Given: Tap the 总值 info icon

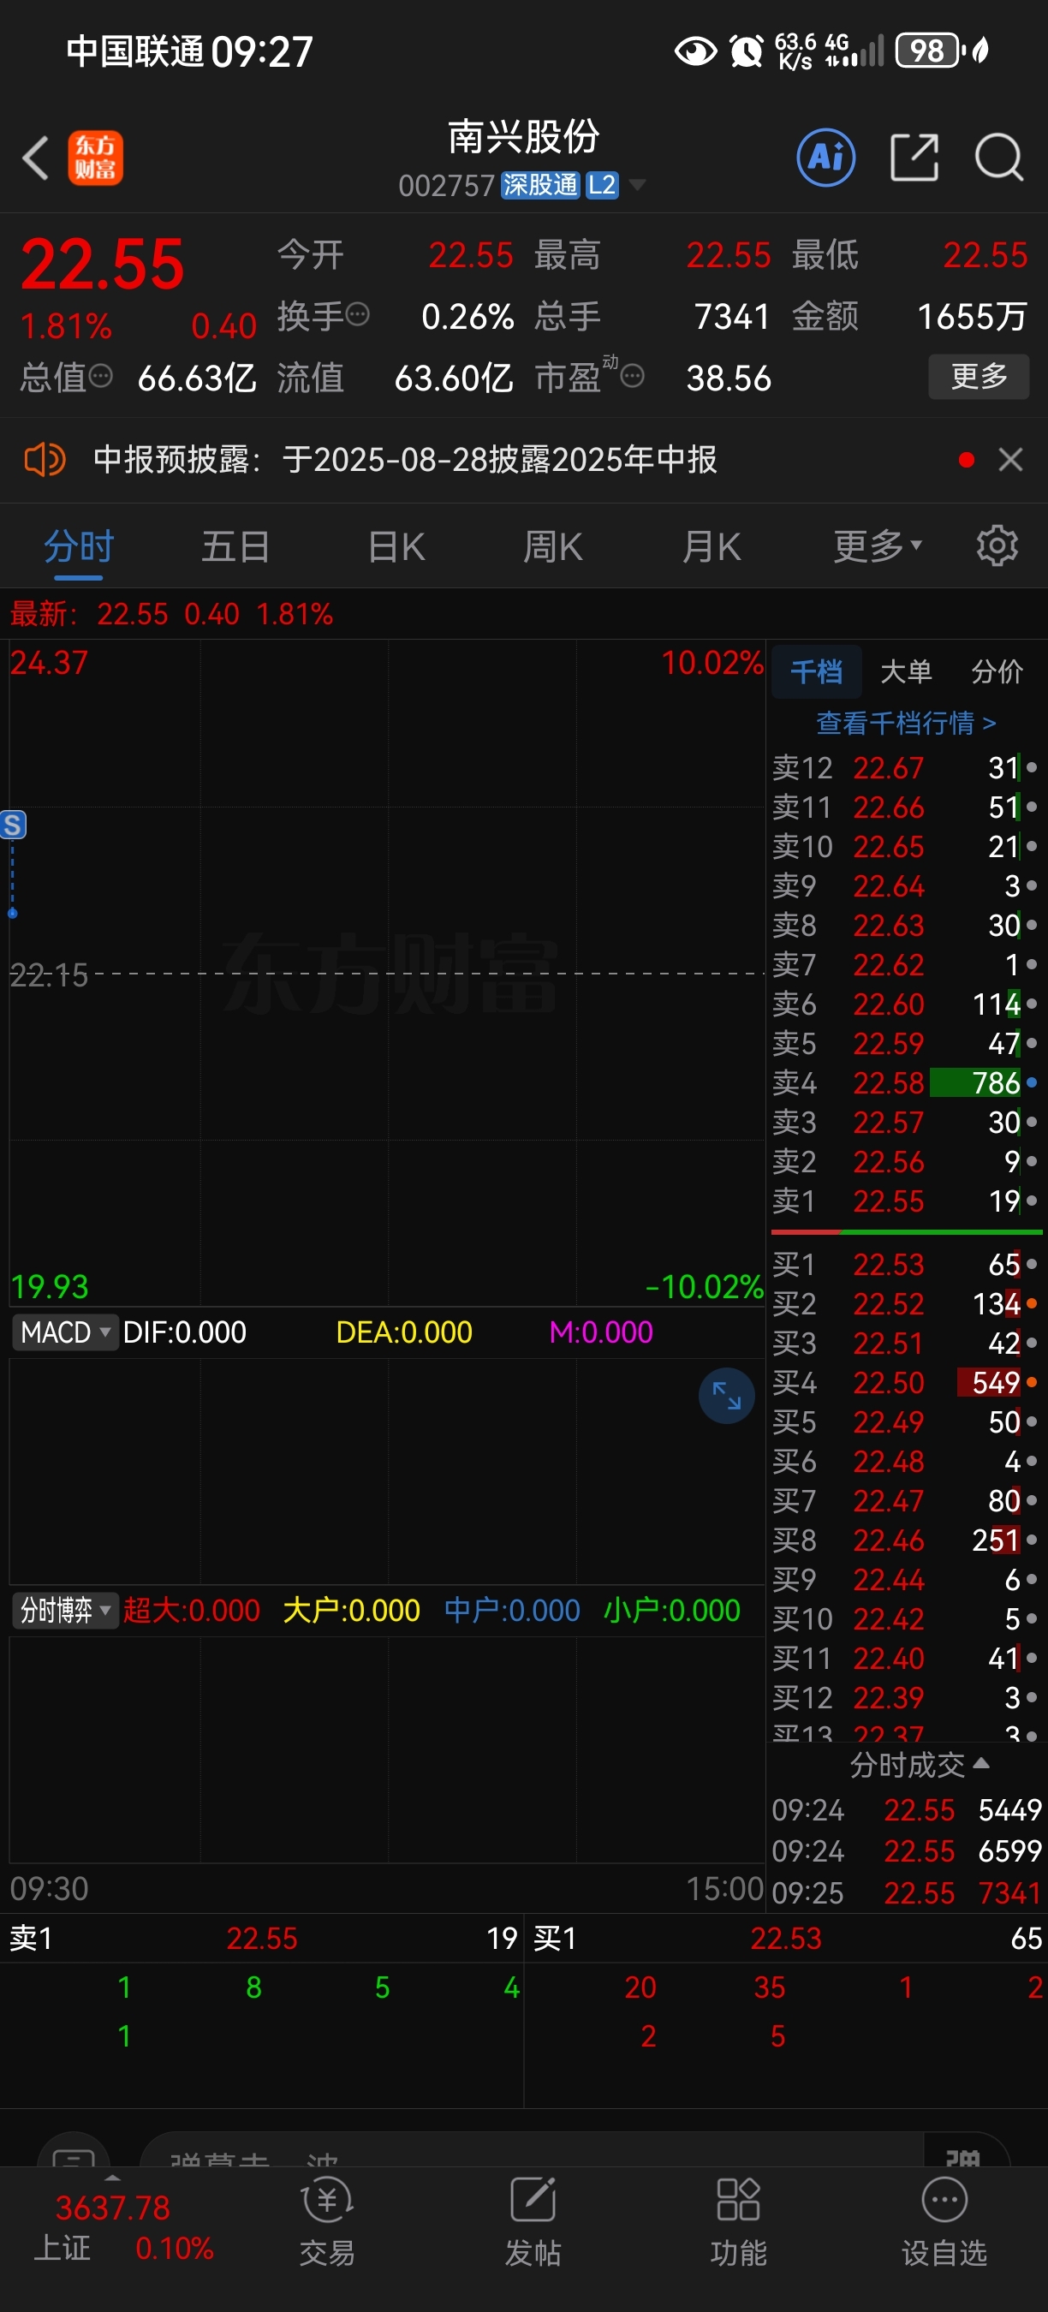Looking at the screenshot, I should (100, 376).
